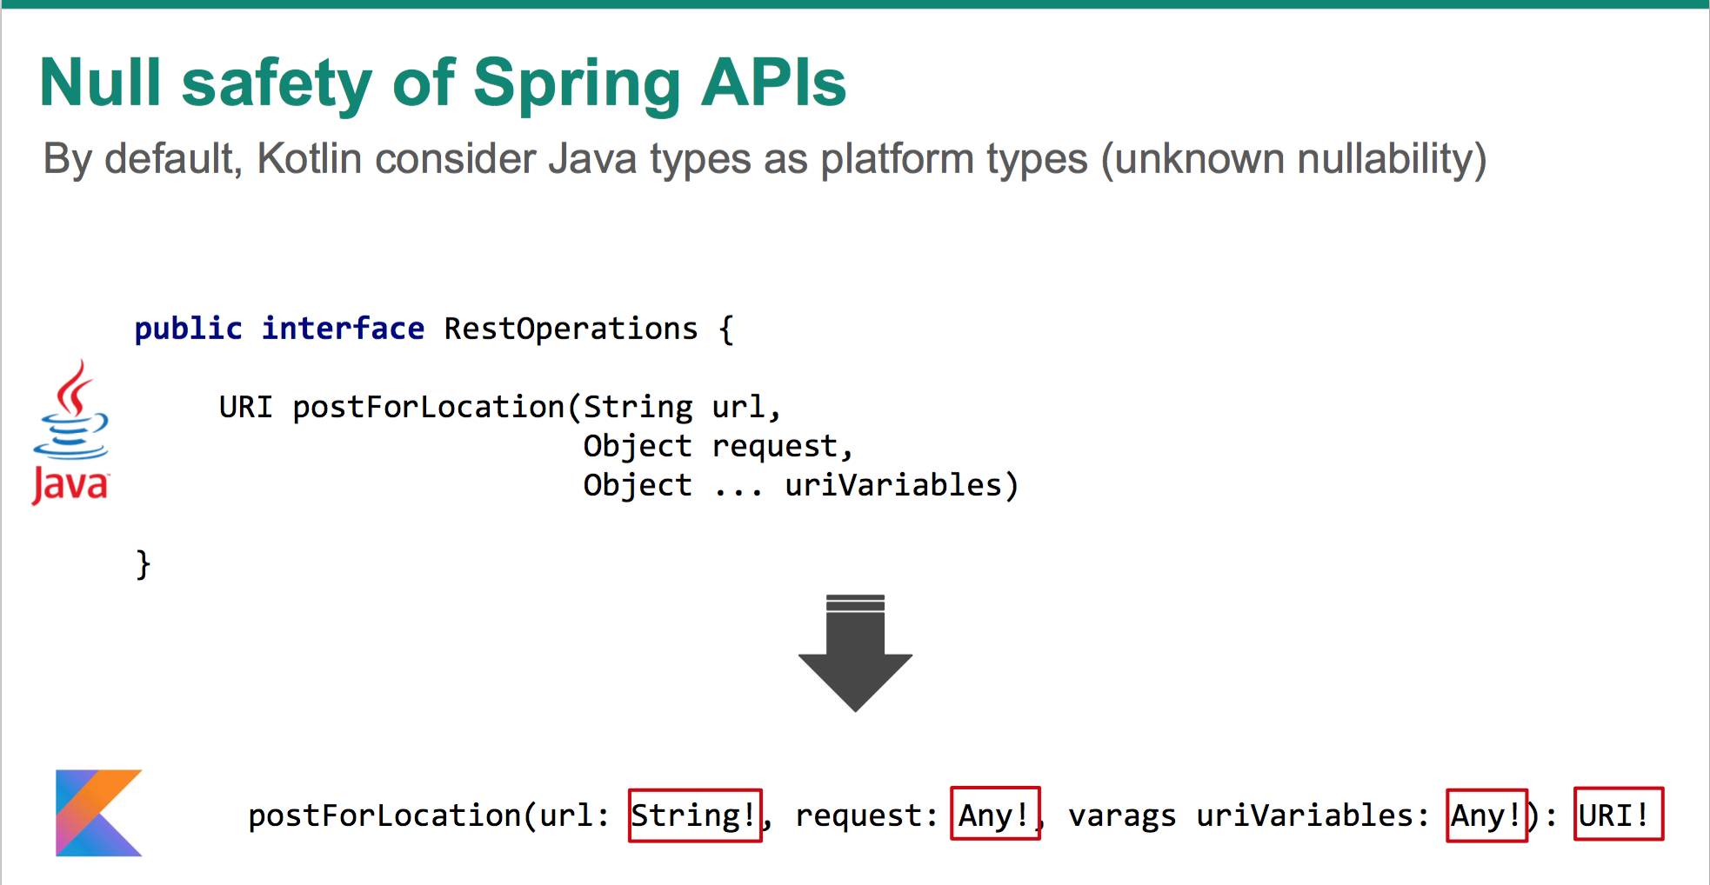Click the Kotlin logo
Viewport: 1710px width, 885px height.
(98, 813)
